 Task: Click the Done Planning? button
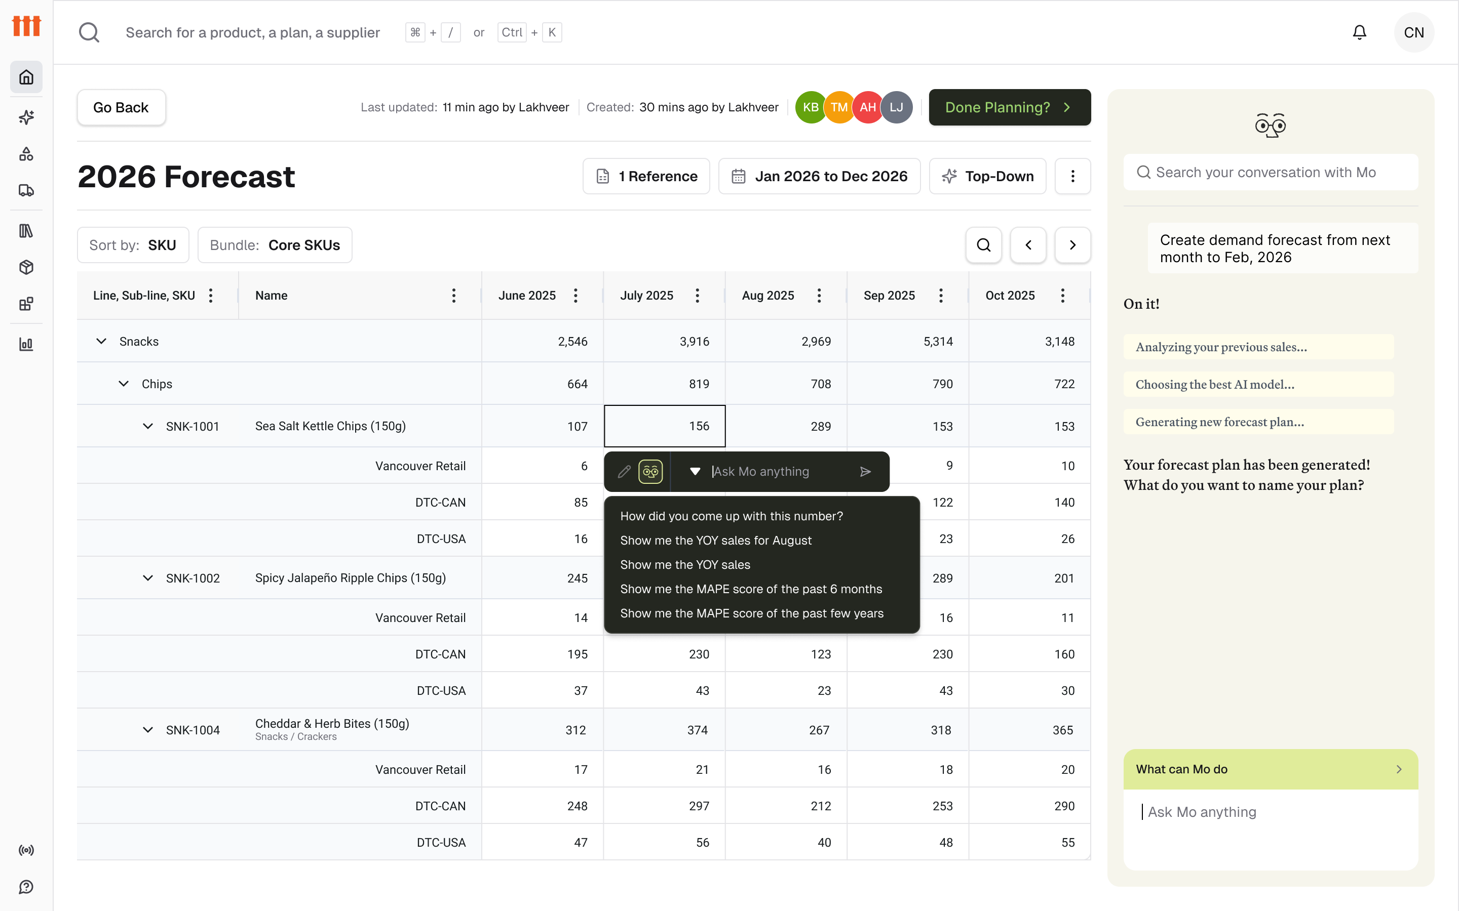pos(1009,107)
